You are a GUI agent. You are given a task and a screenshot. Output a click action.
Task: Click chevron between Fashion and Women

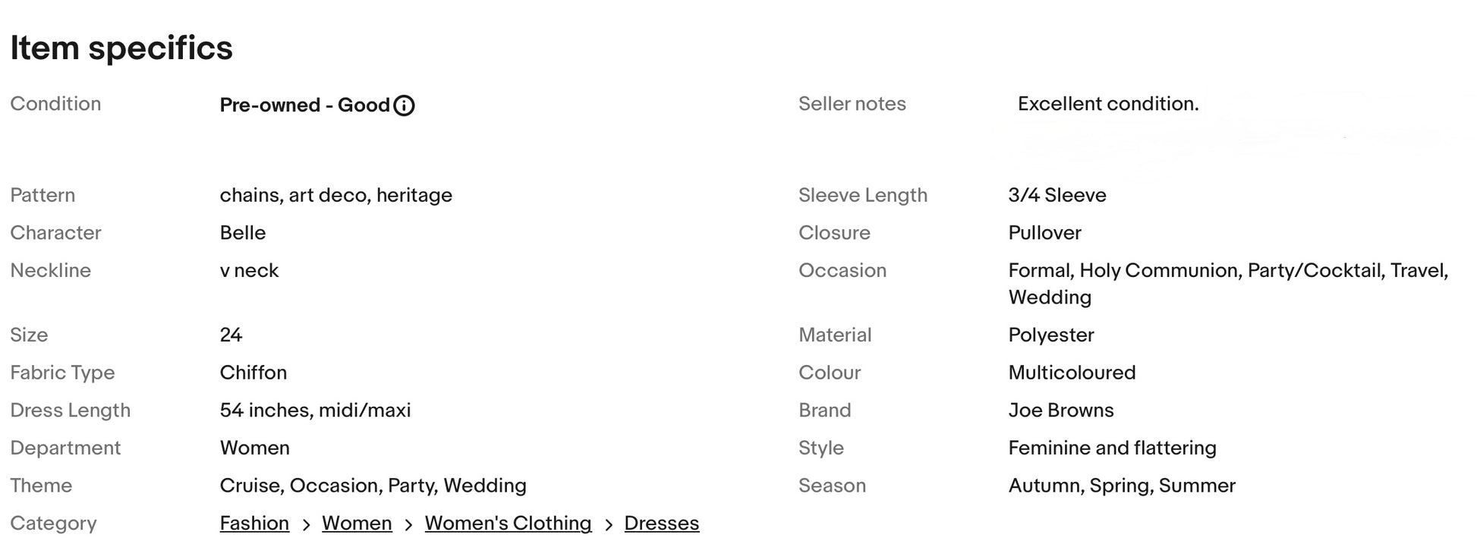click(x=306, y=525)
